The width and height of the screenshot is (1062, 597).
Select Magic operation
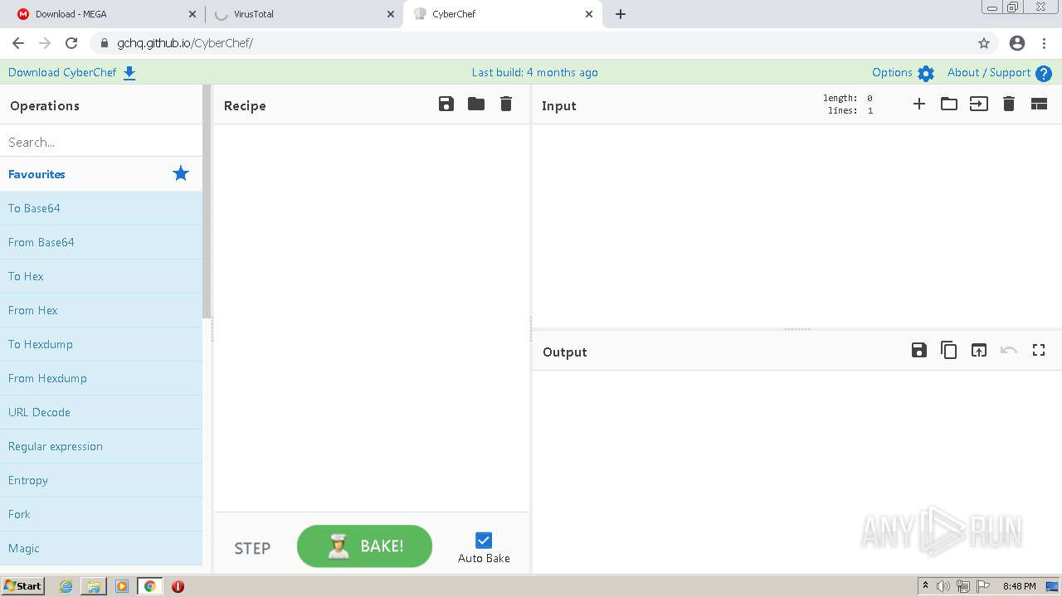click(x=101, y=548)
